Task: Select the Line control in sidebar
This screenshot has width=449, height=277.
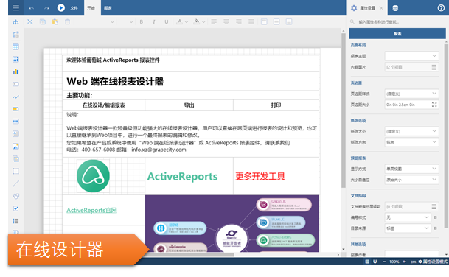Action: 15,183
